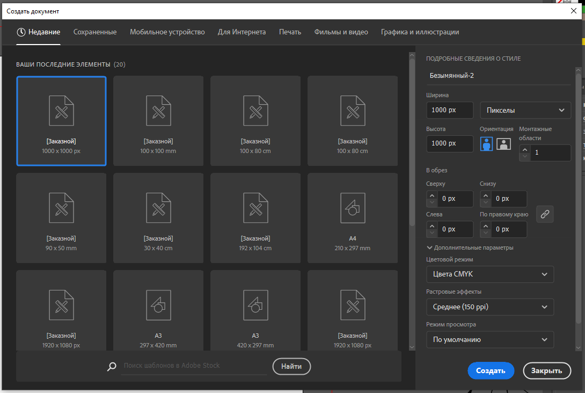Open the Режим просмотра dropdown

(490, 340)
